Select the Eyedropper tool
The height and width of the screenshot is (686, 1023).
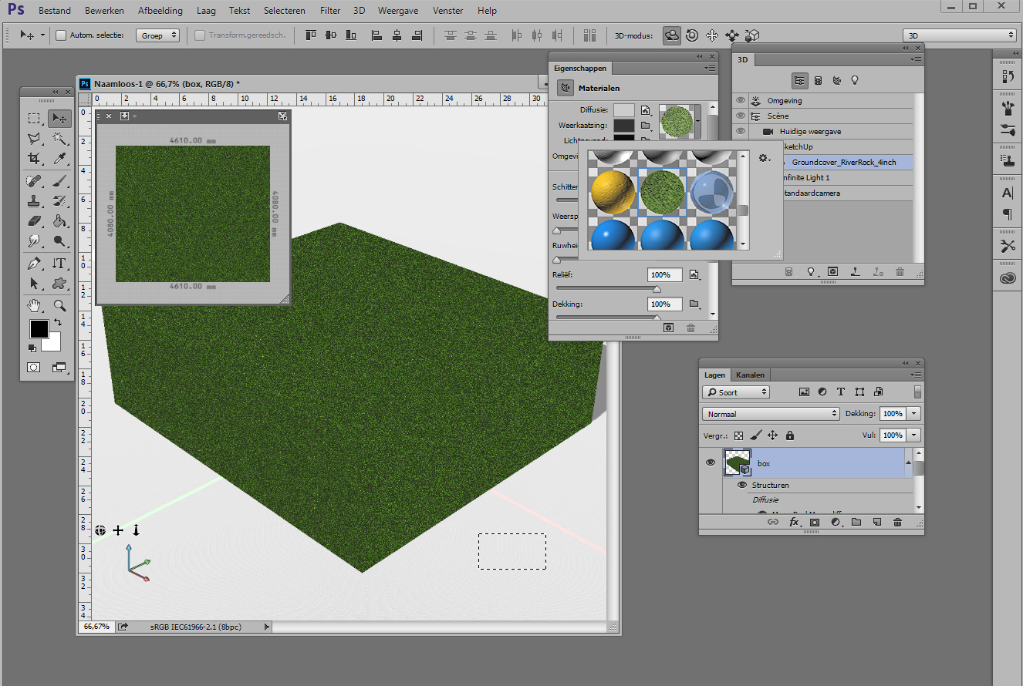tap(59, 159)
